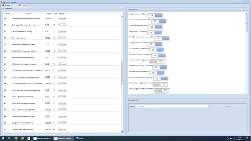This screenshot has height=141, width=251.
Task: Click Download for Ambient high temperature alarm
Action: (x=62, y=44)
